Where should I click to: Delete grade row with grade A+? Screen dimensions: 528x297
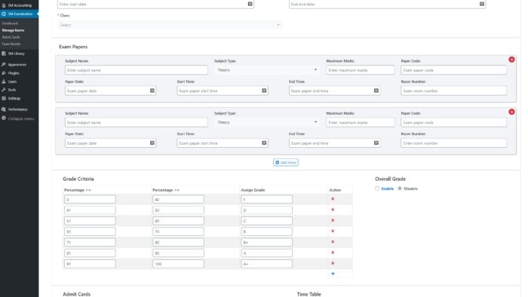click(x=333, y=263)
